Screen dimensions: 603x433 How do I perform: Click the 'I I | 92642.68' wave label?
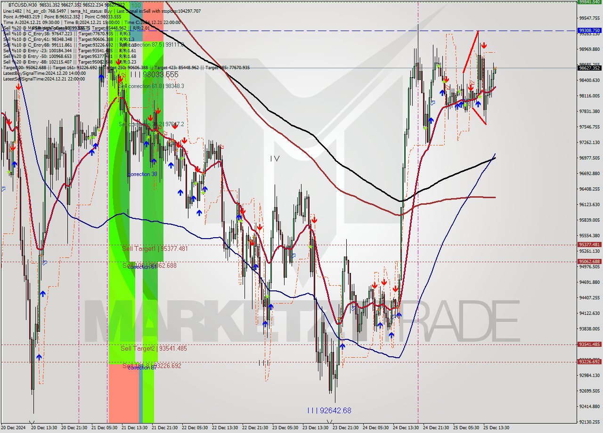pyautogui.click(x=329, y=410)
